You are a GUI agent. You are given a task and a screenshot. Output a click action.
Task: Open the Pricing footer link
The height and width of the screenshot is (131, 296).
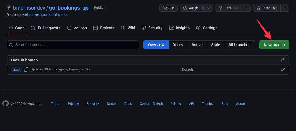(x=176, y=103)
